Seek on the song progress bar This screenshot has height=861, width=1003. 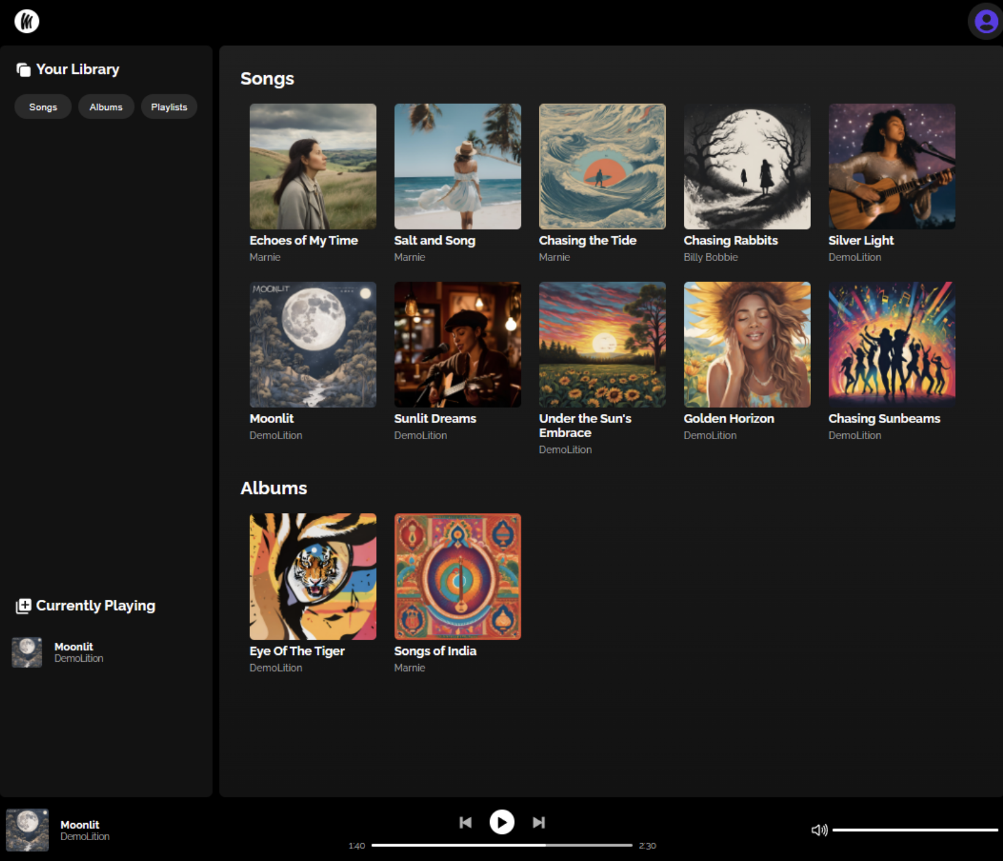(501, 845)
